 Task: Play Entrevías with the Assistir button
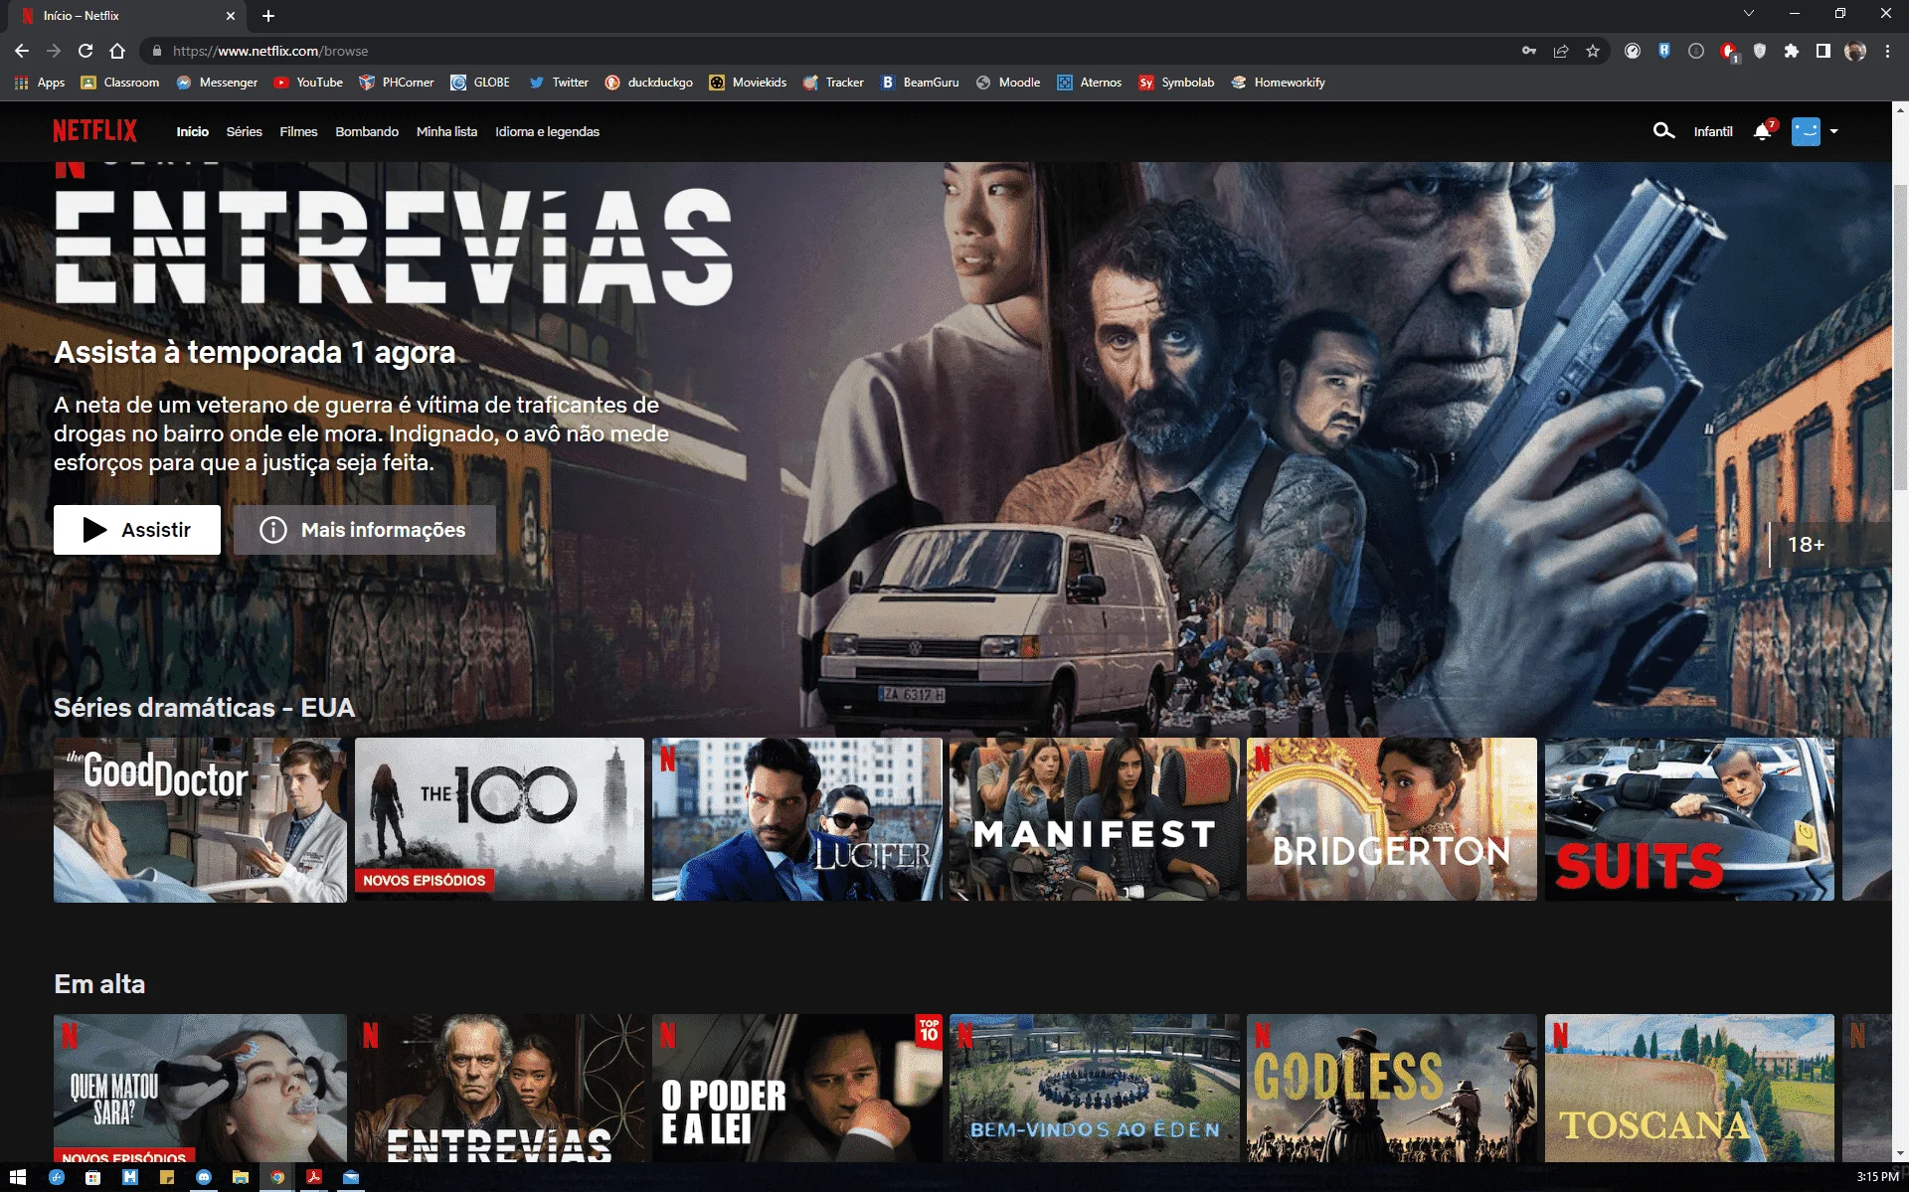137,530
